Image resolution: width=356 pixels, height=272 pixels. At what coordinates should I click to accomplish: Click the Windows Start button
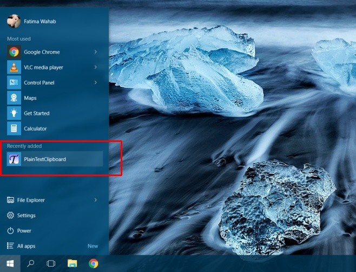pyautogui.click(x=10, y=263)
